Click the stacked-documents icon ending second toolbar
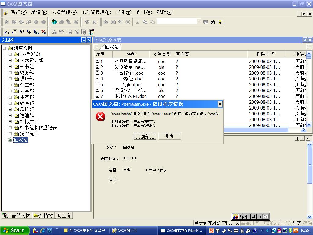313x235 pixels. [x=91, y=32]
